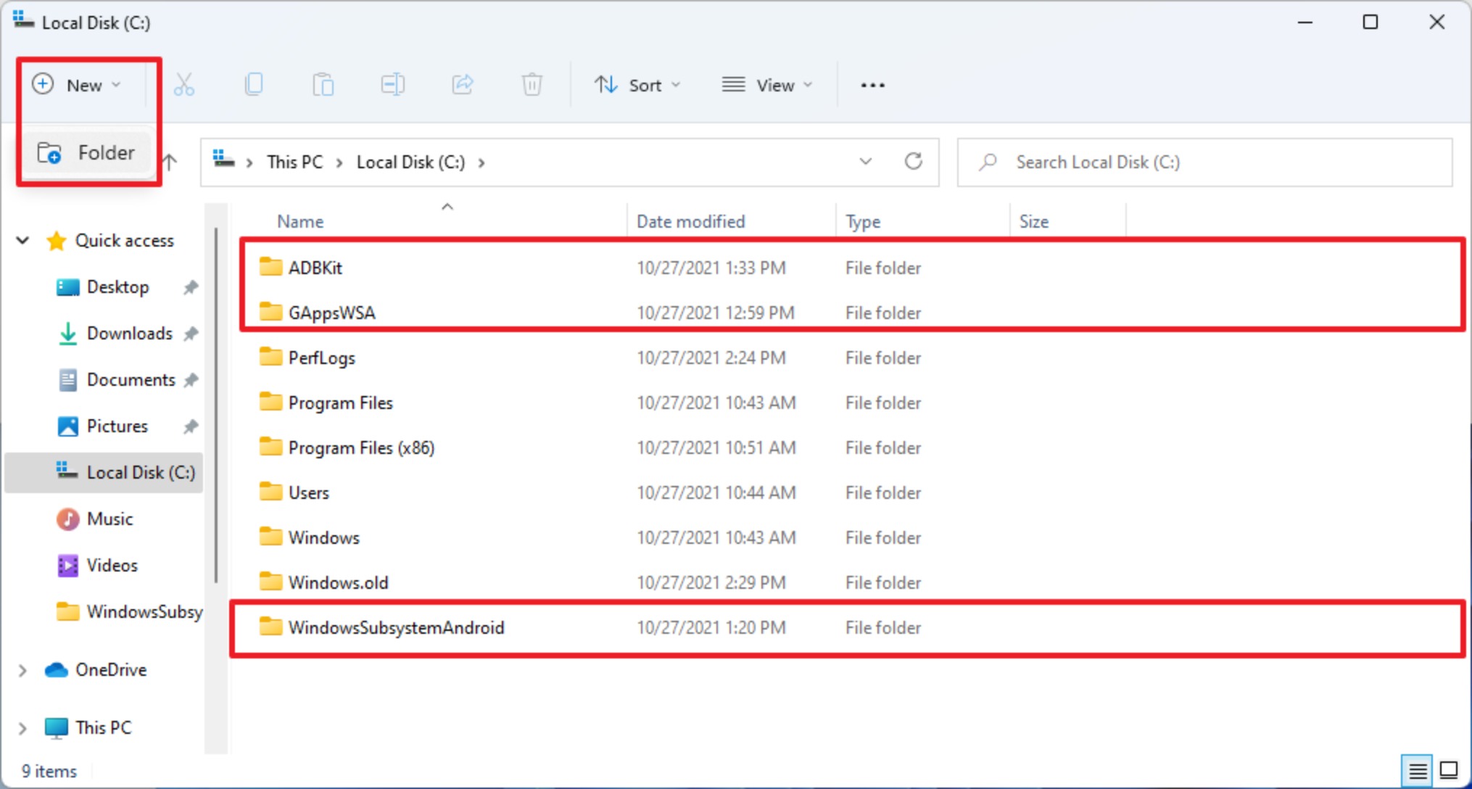Image resolution: width=1472 pixels, height=789 pixels.
Task: Click the breadcrumb chevron after This PC
Action: (339, 162)
